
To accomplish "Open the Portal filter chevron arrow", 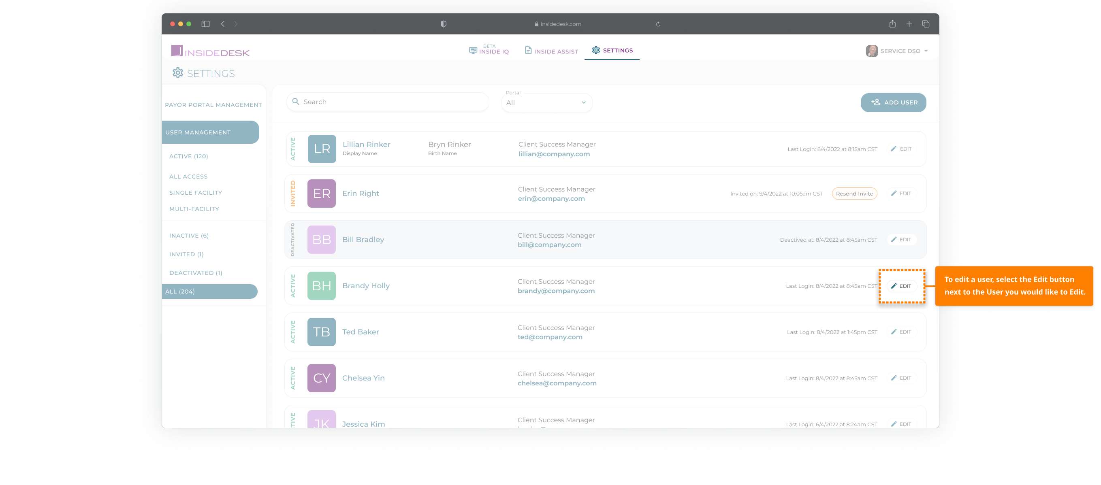I will click(583, 102).
